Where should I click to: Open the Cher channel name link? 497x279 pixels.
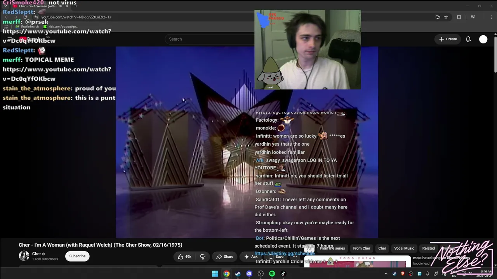click(x=36, y=254)
